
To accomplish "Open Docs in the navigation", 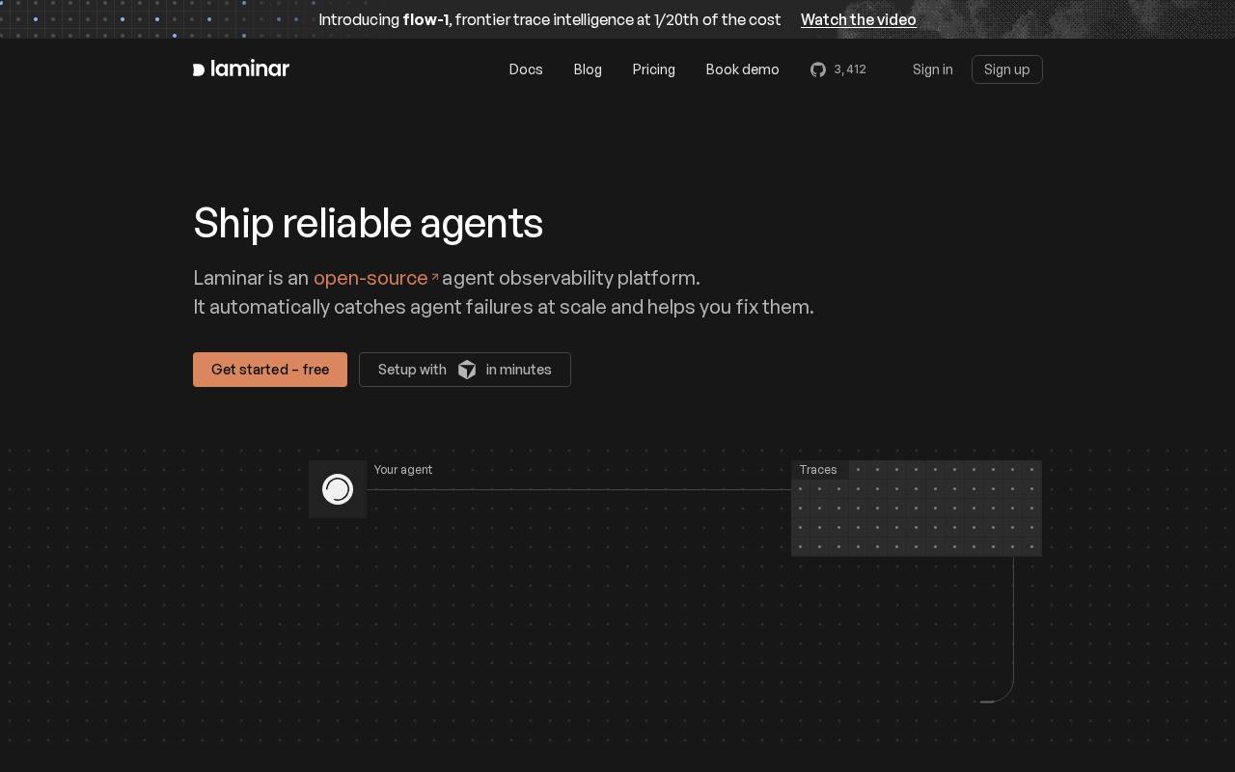I will coord(526,69).
